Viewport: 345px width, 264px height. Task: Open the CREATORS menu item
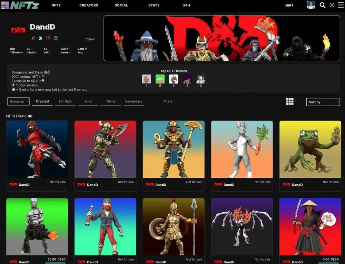point(89,6)
